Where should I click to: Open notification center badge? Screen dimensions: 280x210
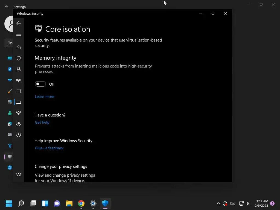272,203
